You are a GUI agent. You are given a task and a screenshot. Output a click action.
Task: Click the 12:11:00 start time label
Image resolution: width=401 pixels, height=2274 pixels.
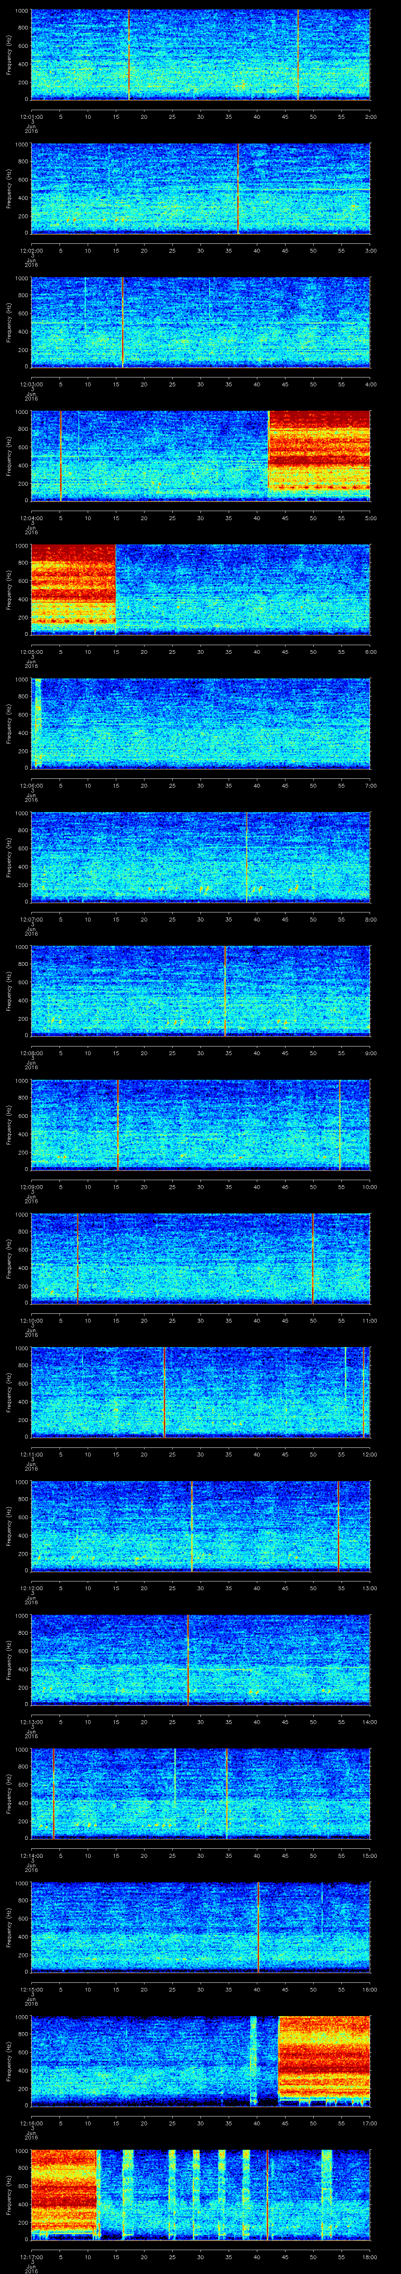(31, 1454)
